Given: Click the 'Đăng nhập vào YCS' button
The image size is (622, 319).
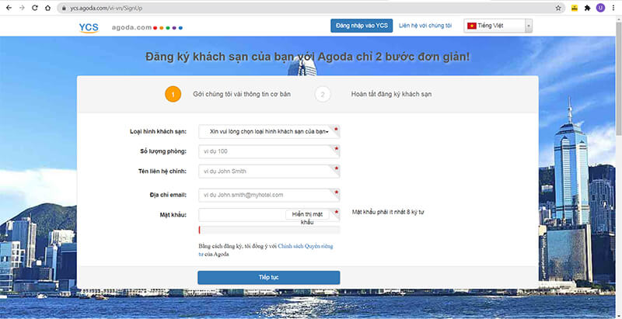Looking at the screenshot, I should click(362, 26).
